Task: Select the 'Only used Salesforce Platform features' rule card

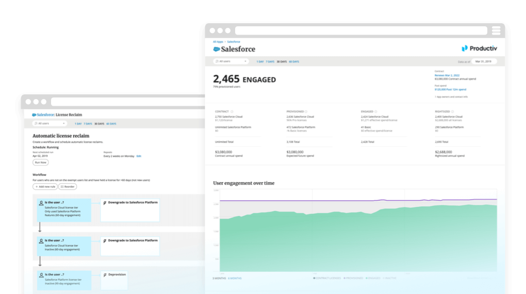Action: pyautogui.click(x=64, y=210)
